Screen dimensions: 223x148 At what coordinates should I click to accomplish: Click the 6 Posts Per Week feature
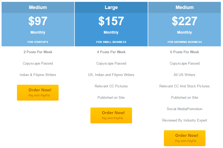pos(185,52)
